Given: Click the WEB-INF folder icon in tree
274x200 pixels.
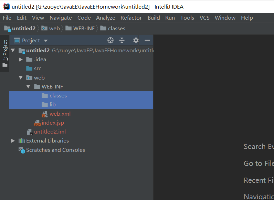Looking at the screenshot, I should (37, 86).
